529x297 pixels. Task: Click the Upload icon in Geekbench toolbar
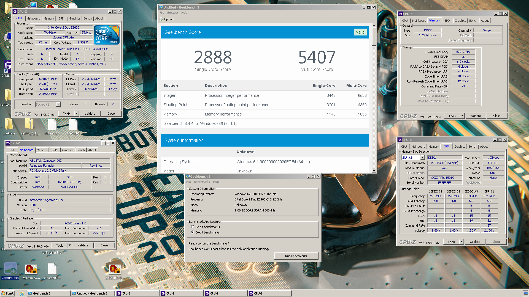coord(162,19)
